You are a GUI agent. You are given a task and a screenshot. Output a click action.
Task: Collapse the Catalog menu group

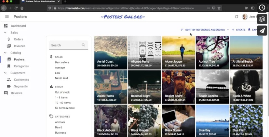coord(6,53)
